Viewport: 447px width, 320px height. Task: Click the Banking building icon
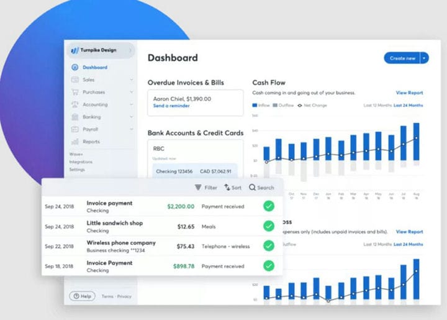coord(74,117)
